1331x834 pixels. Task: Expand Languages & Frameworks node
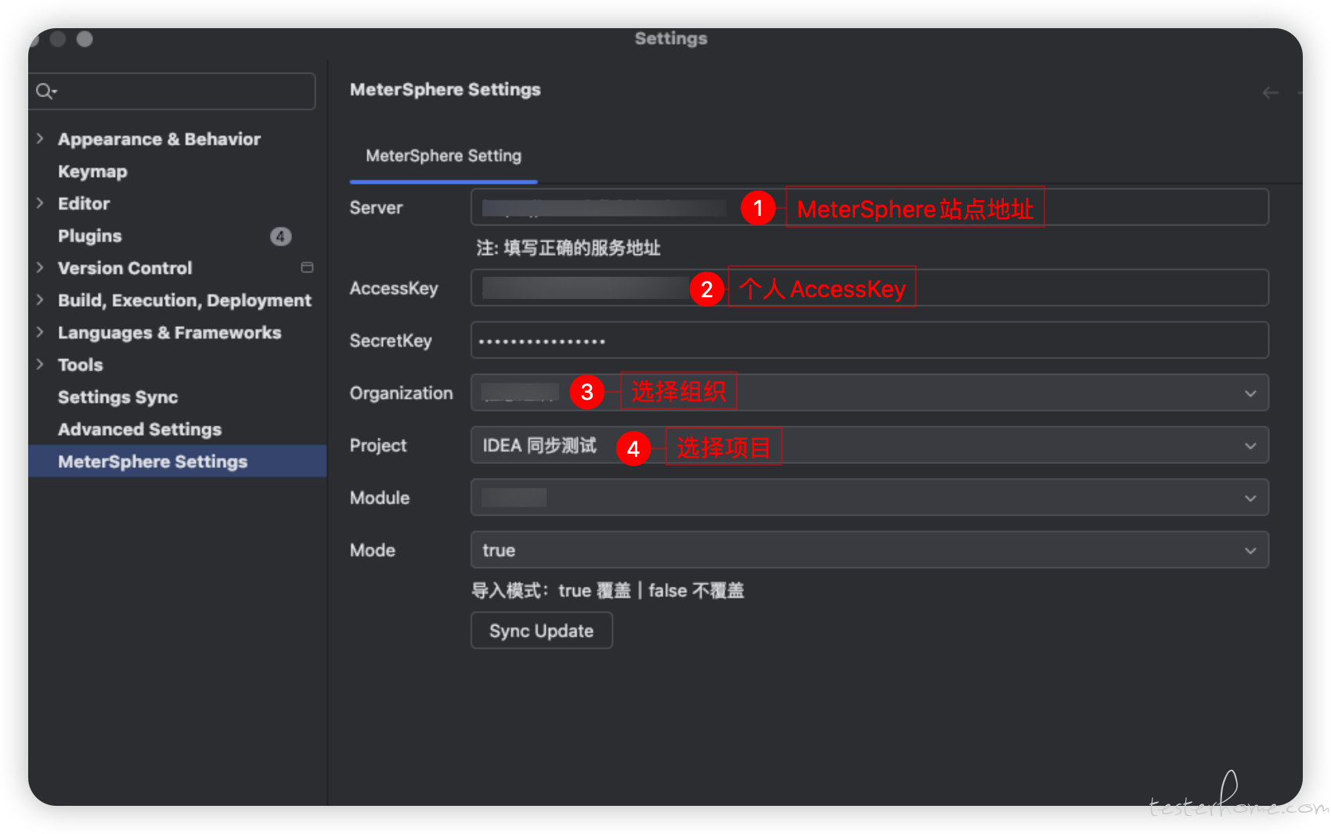40,333
